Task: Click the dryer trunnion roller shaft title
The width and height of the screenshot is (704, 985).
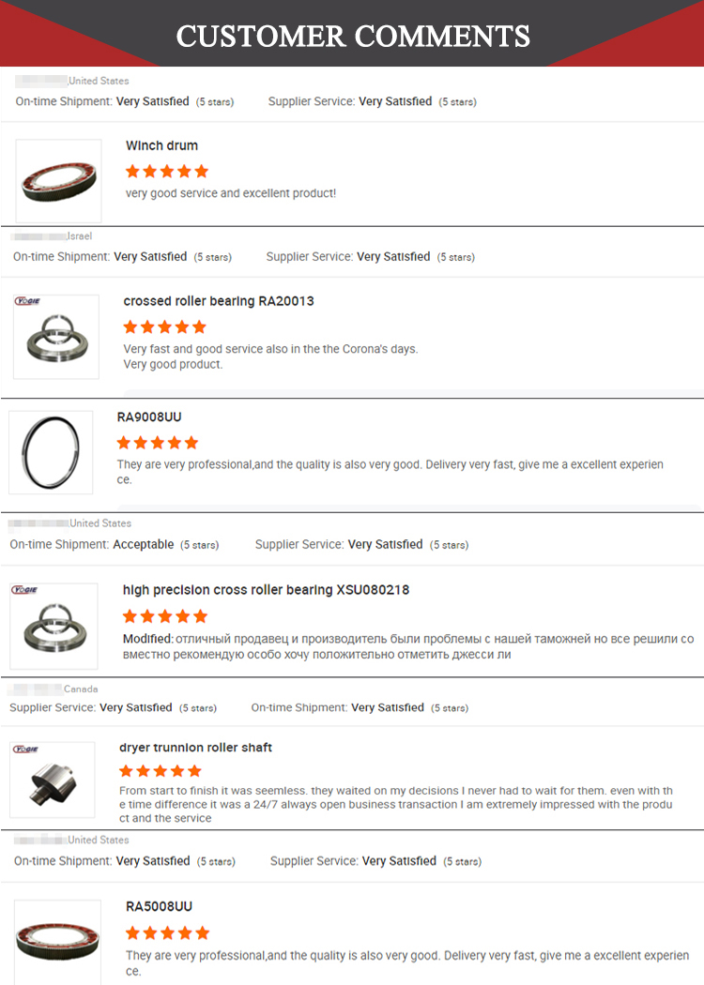Action: (x=195, y=748)
